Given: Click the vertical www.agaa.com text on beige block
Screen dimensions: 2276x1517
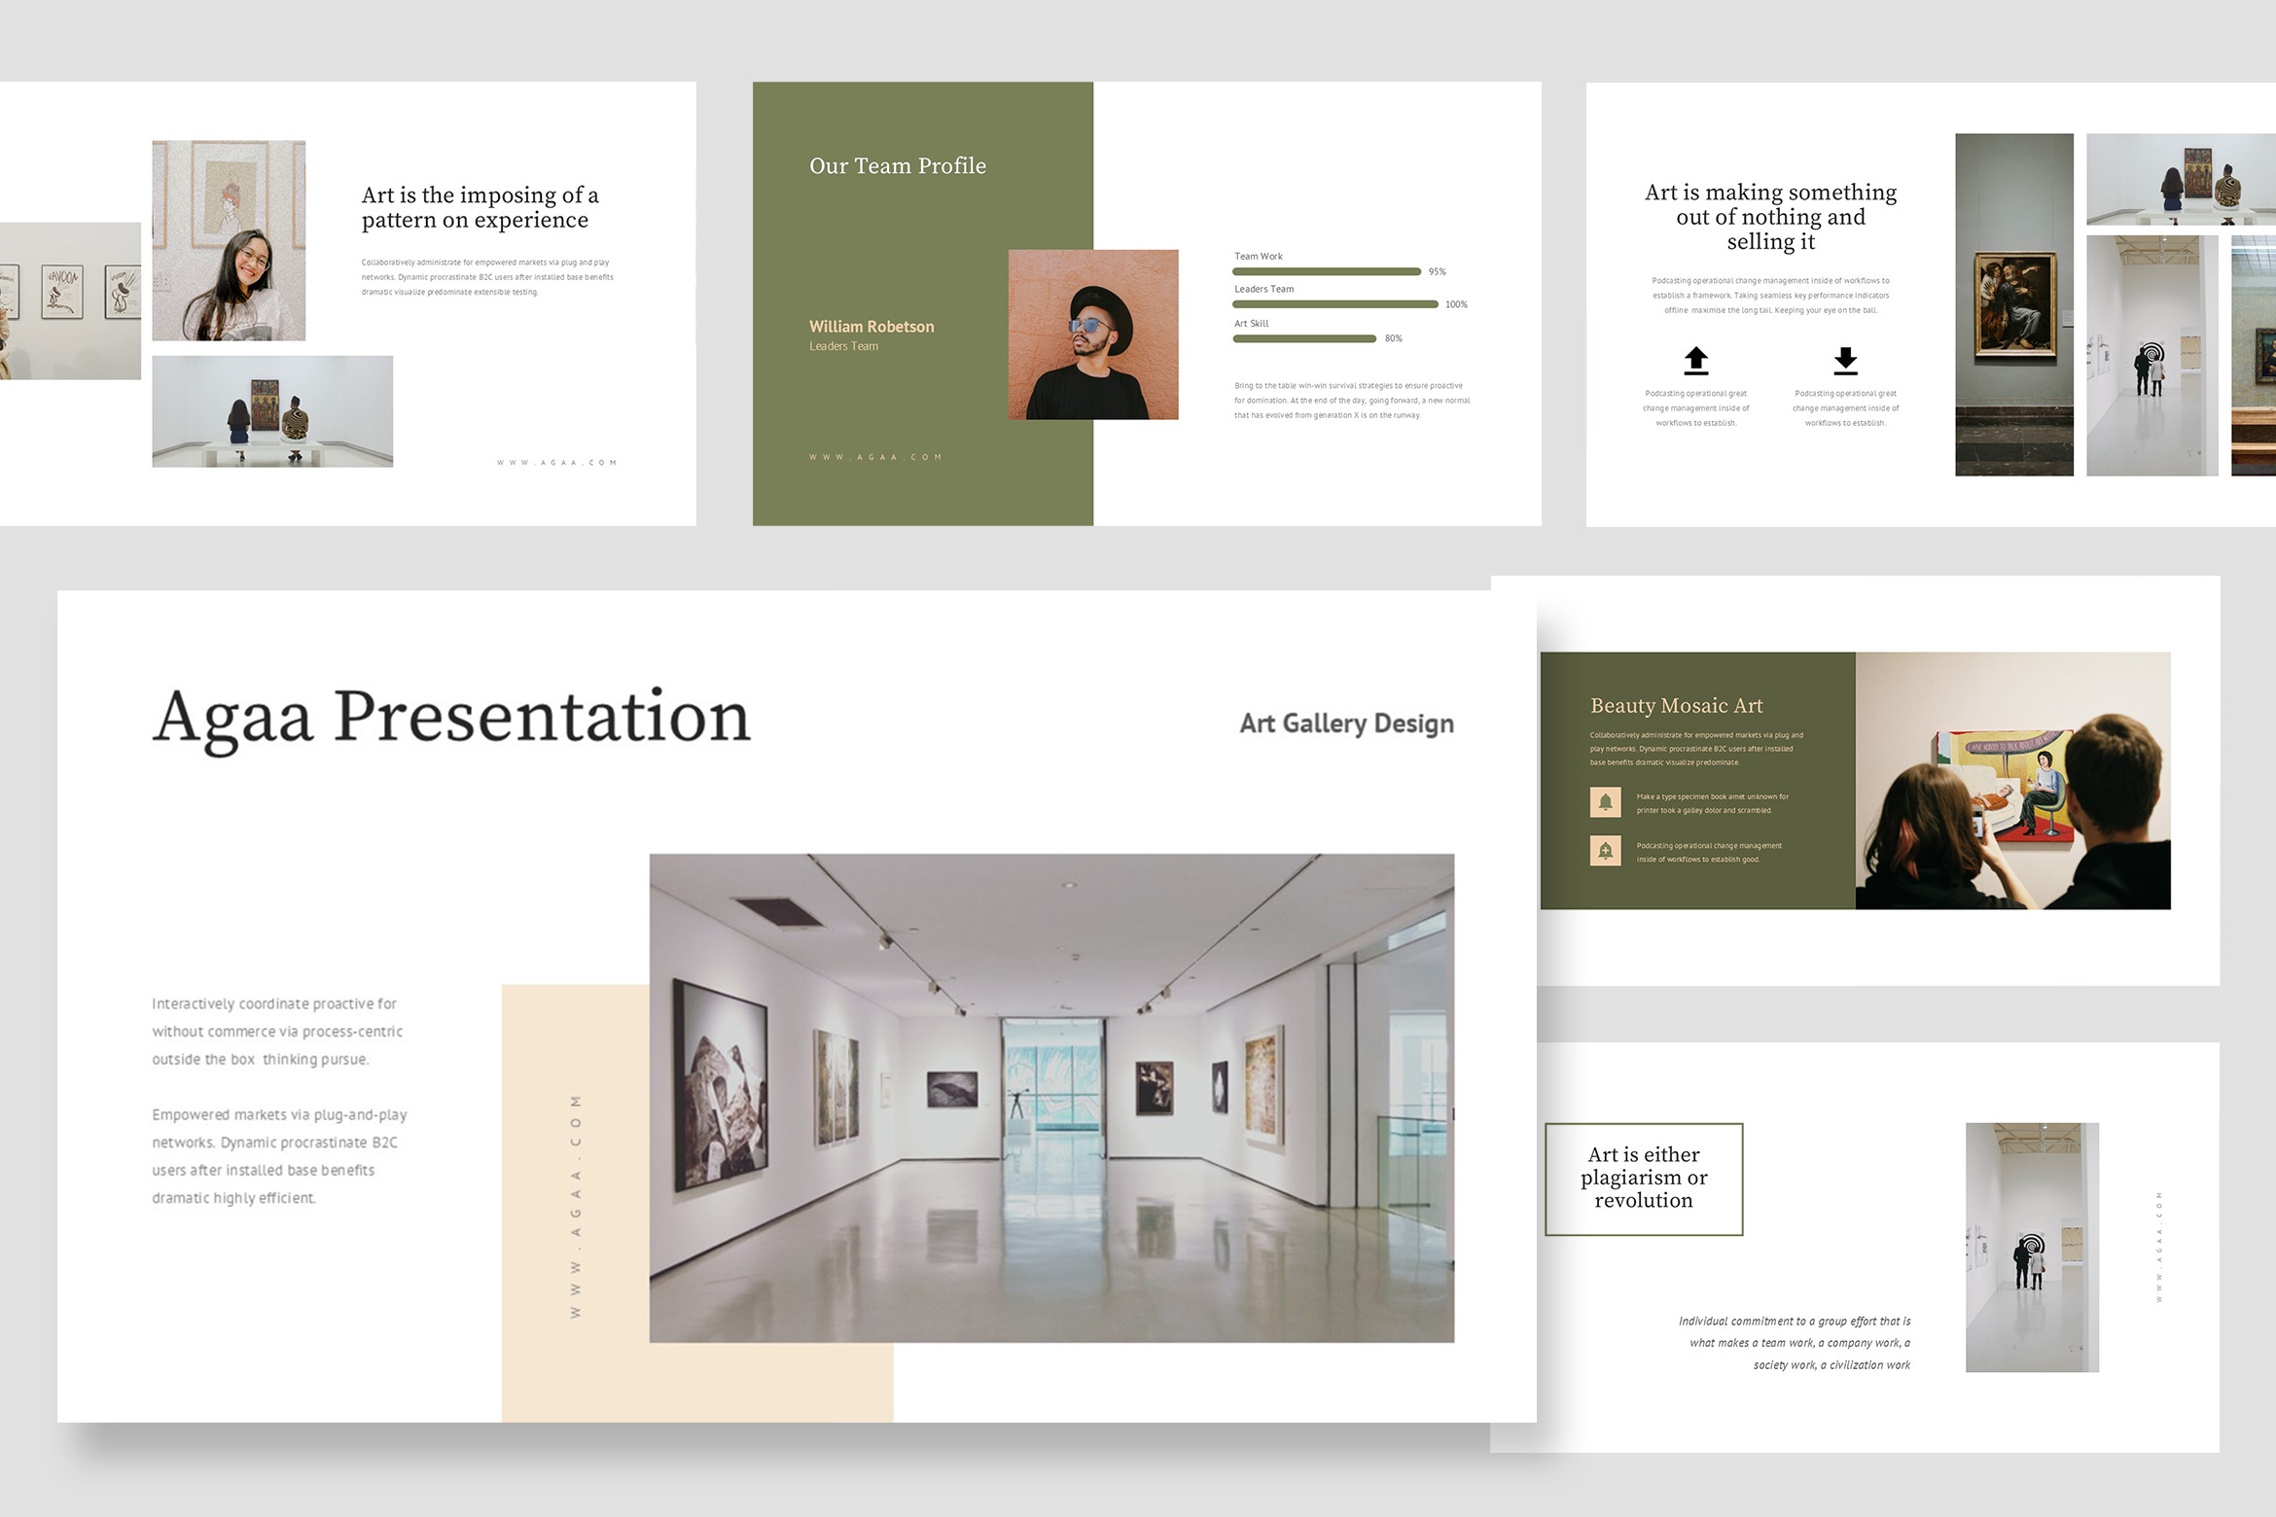Looking at the screenshot, I should [576, 1206].
